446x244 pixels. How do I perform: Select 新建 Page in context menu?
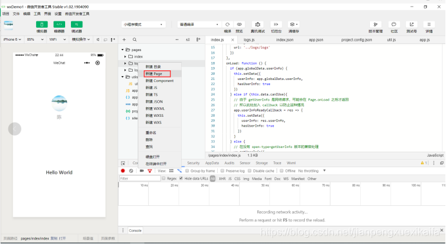click(160, 74)
